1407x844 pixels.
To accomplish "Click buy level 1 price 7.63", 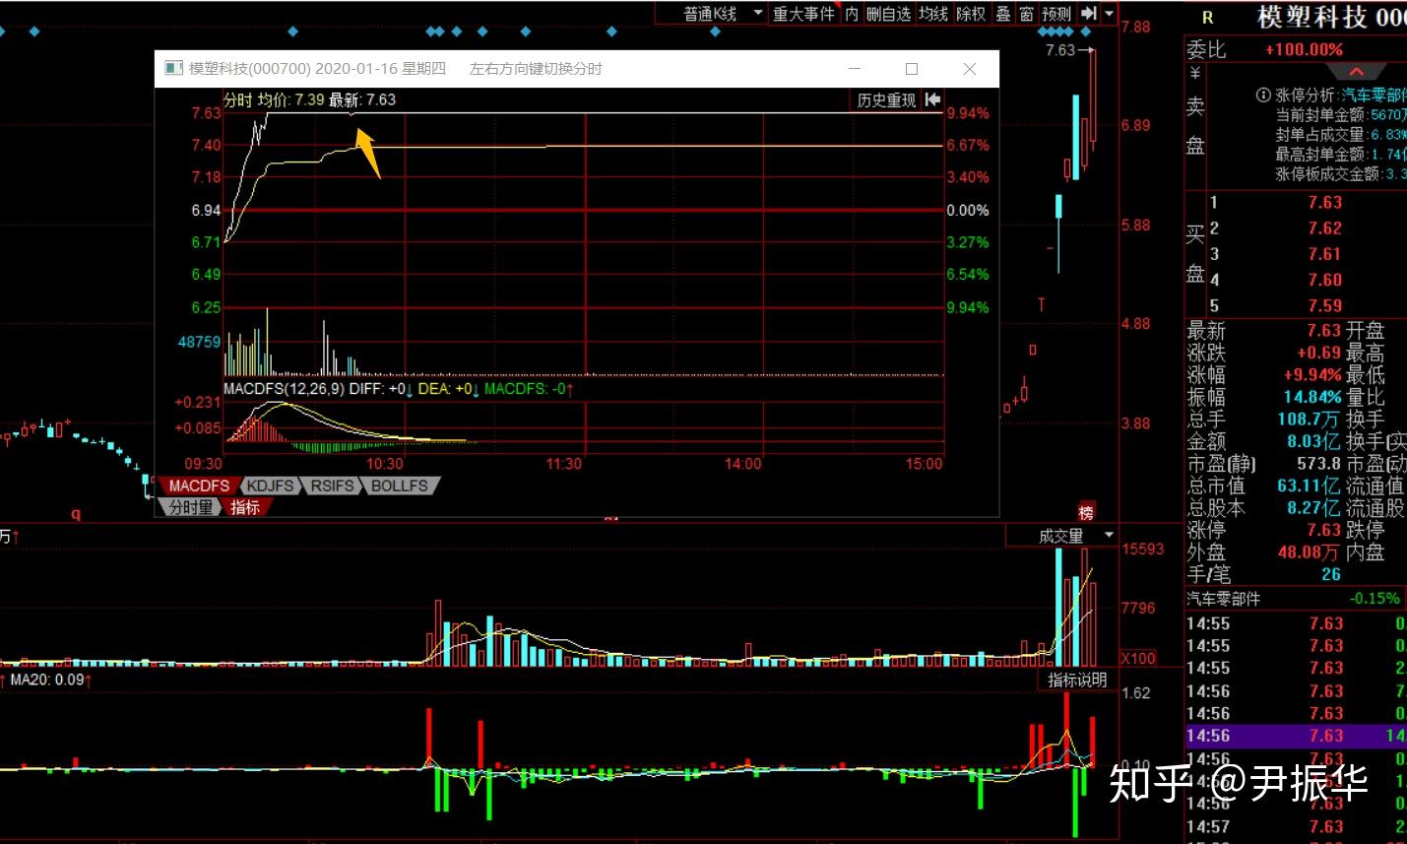I will tap(1325, 202).
